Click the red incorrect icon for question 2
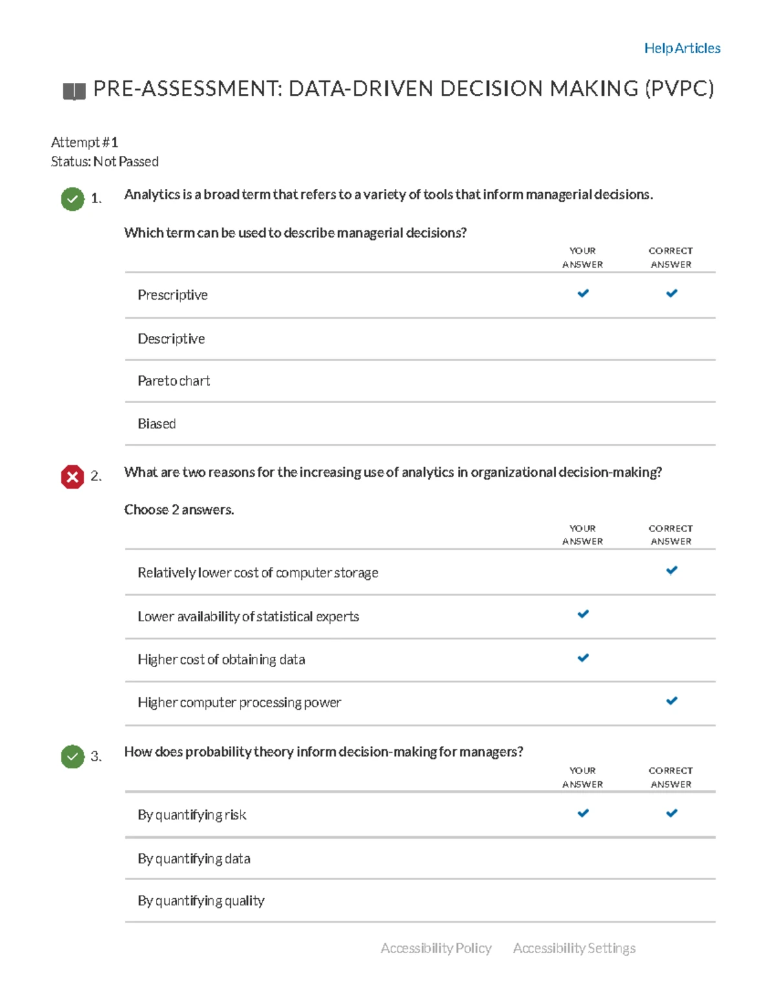The width and height of the screenshot is (776, 1005). coord(72,477)
